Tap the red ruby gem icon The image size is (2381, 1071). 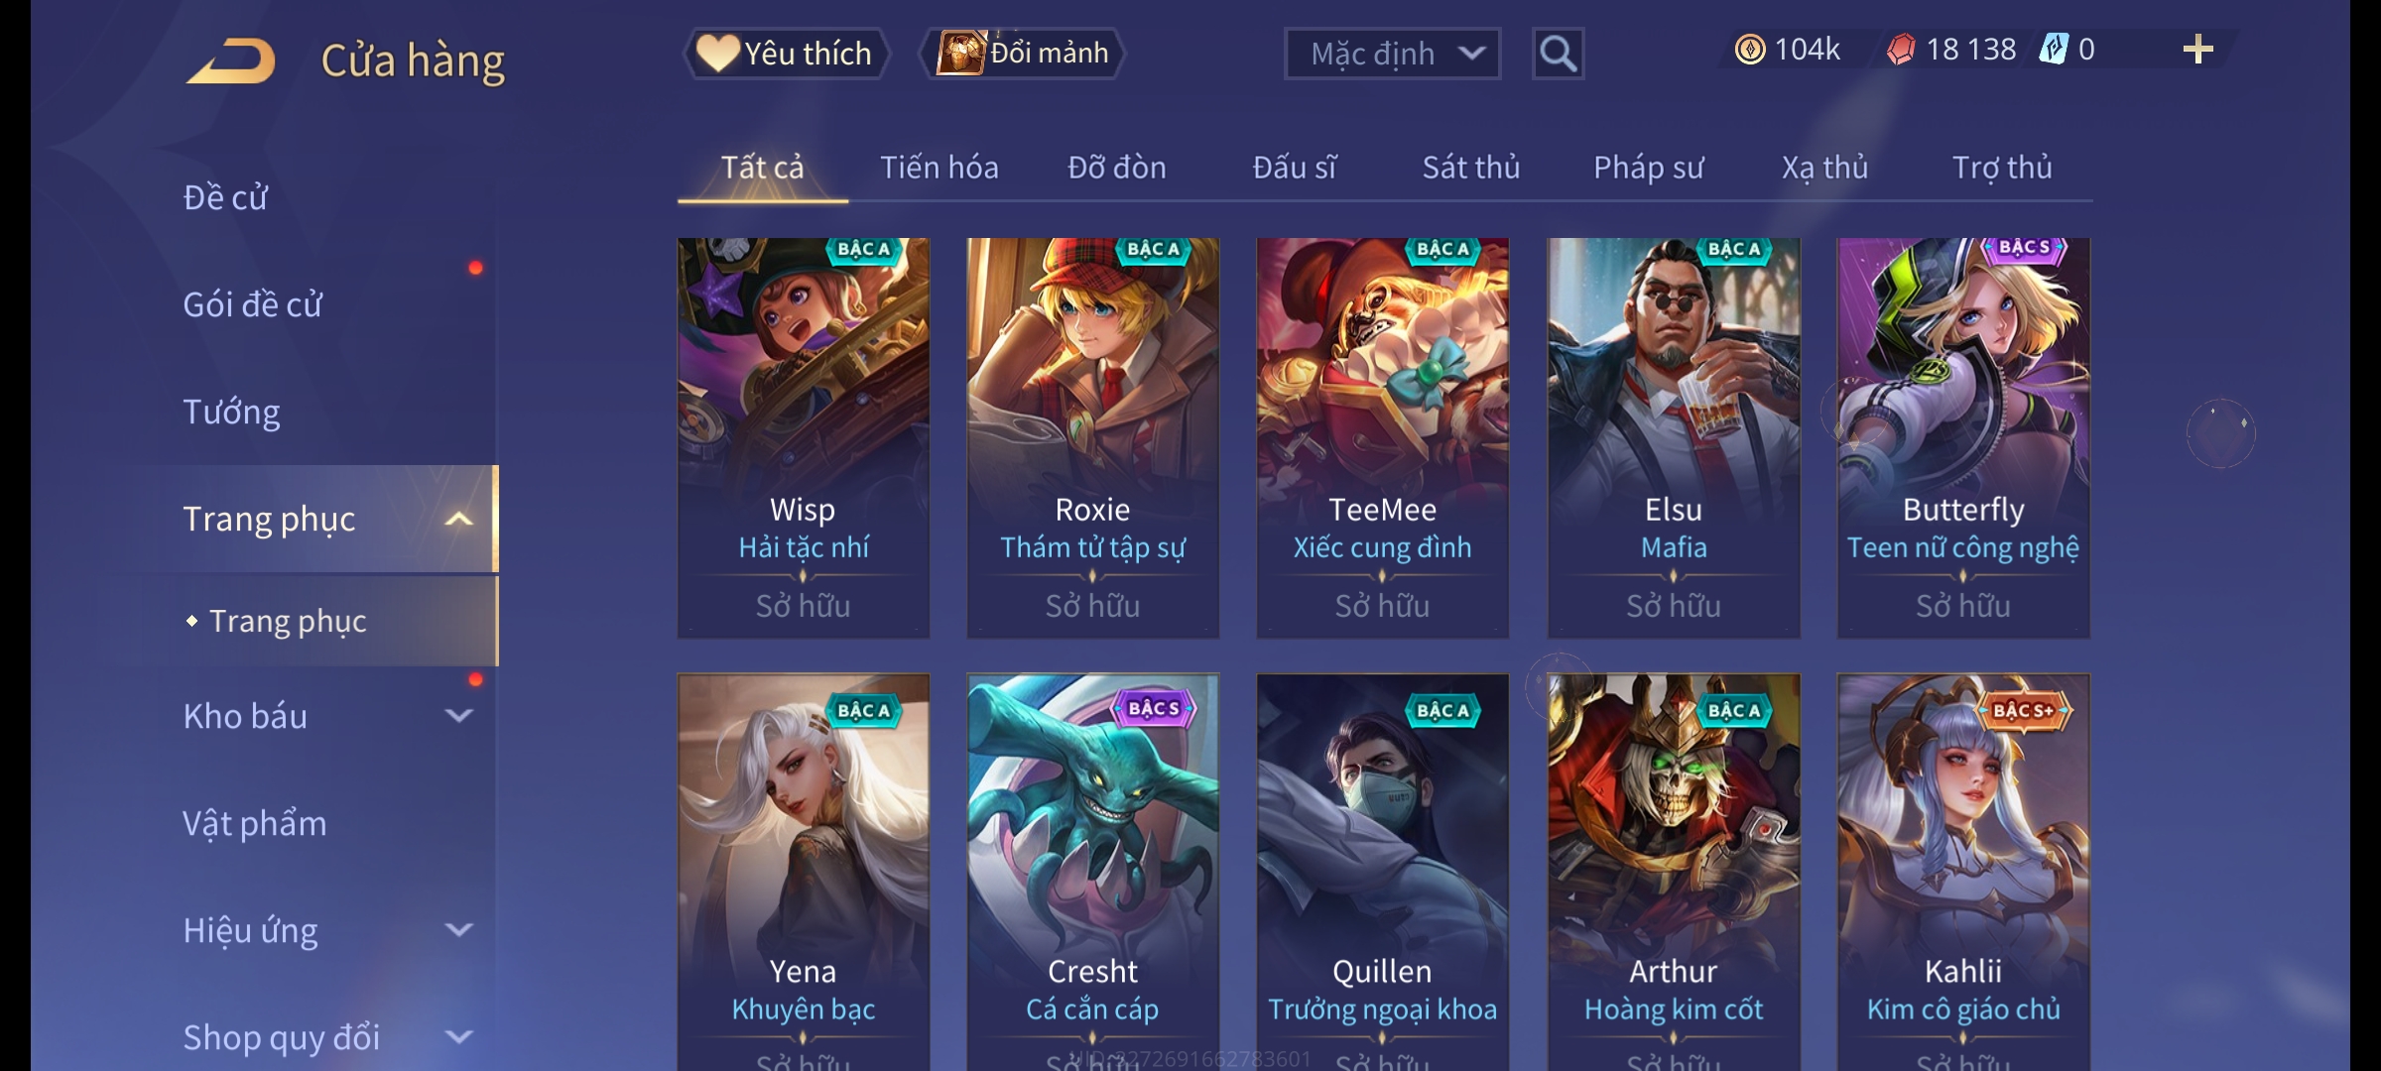tap(1901, 49)
